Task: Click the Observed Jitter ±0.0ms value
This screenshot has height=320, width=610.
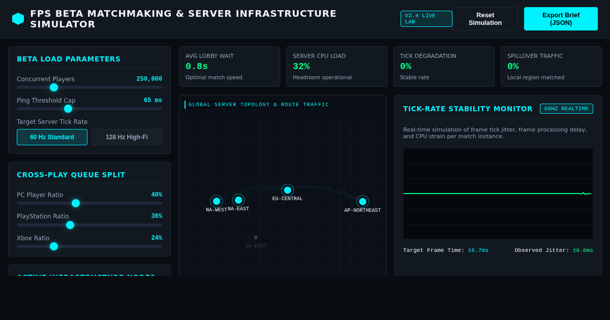Action: pos(583,250)
